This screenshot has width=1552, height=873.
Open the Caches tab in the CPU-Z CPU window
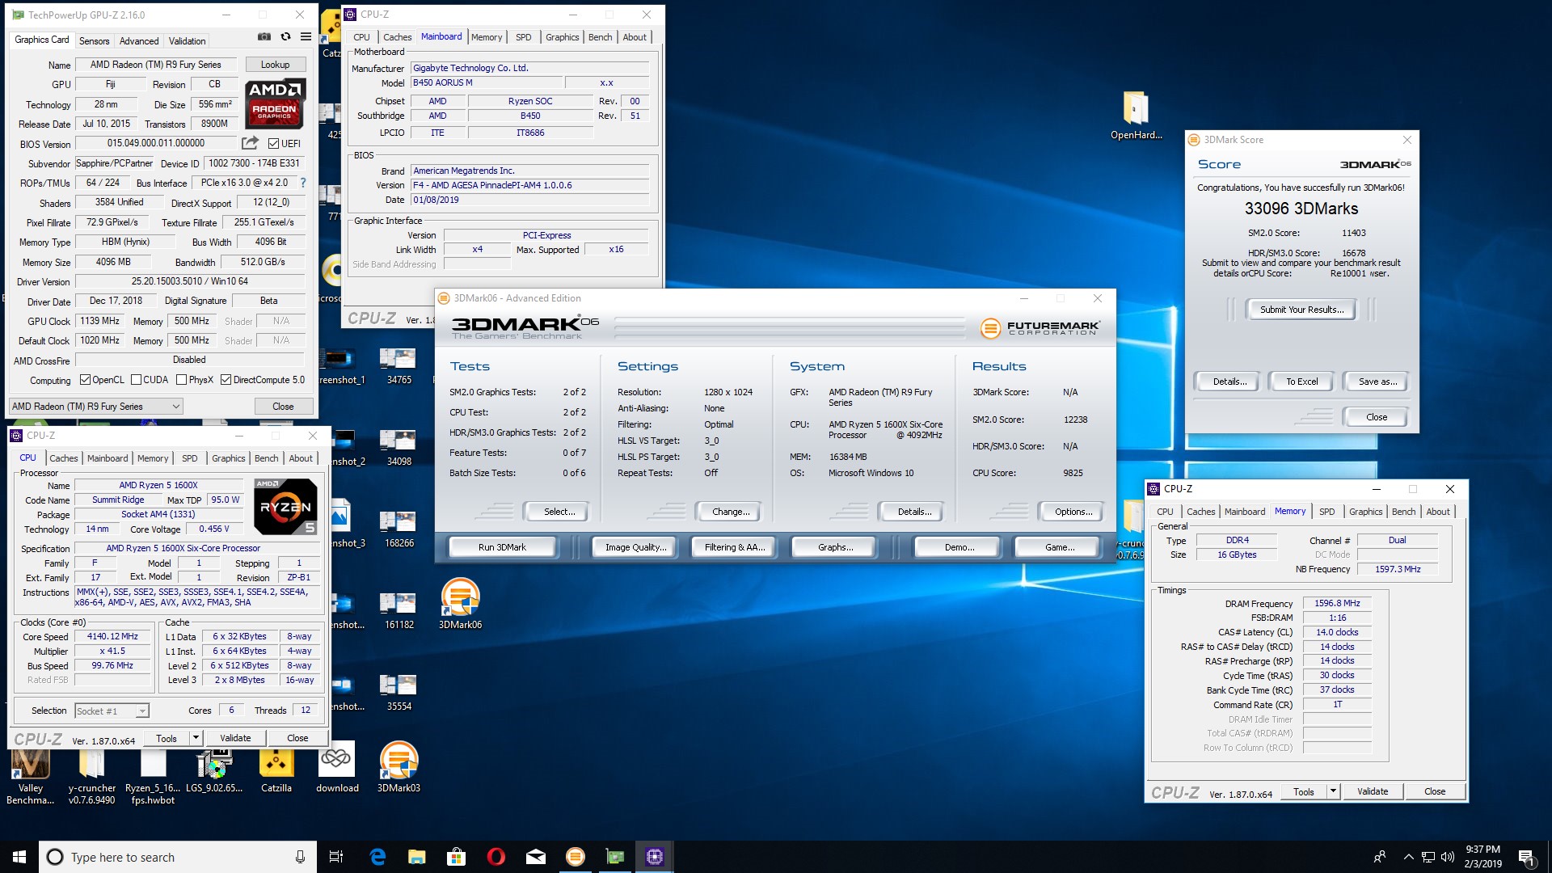pos(63,458)
